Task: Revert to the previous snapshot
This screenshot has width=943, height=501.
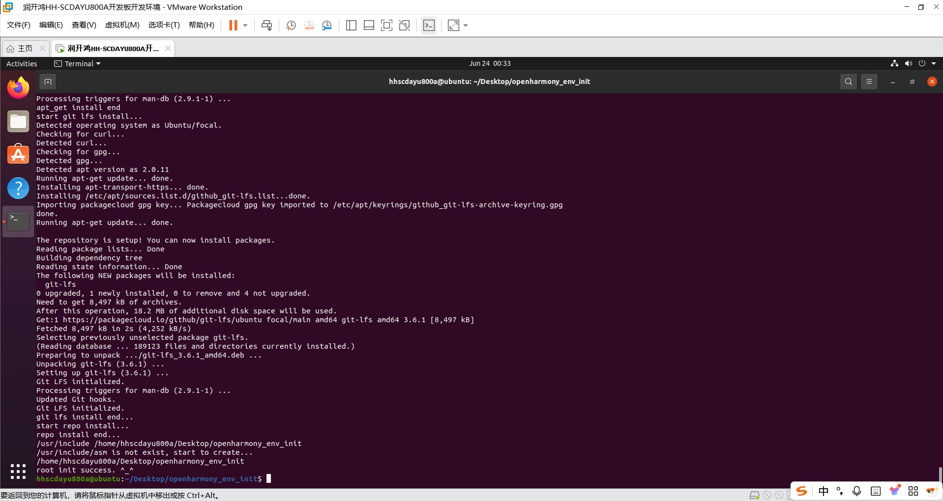Action: pyautogui.click(x=309, y=26)
